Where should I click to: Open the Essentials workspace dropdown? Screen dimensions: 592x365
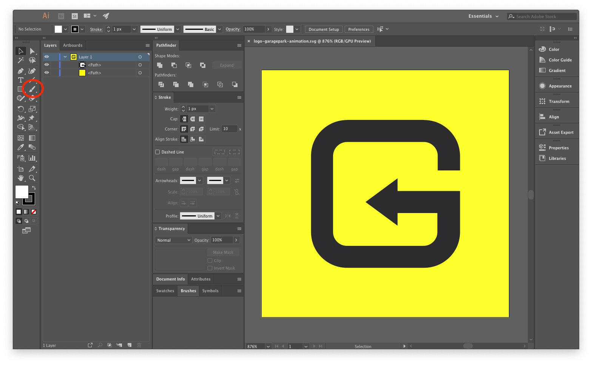[483, 16]
